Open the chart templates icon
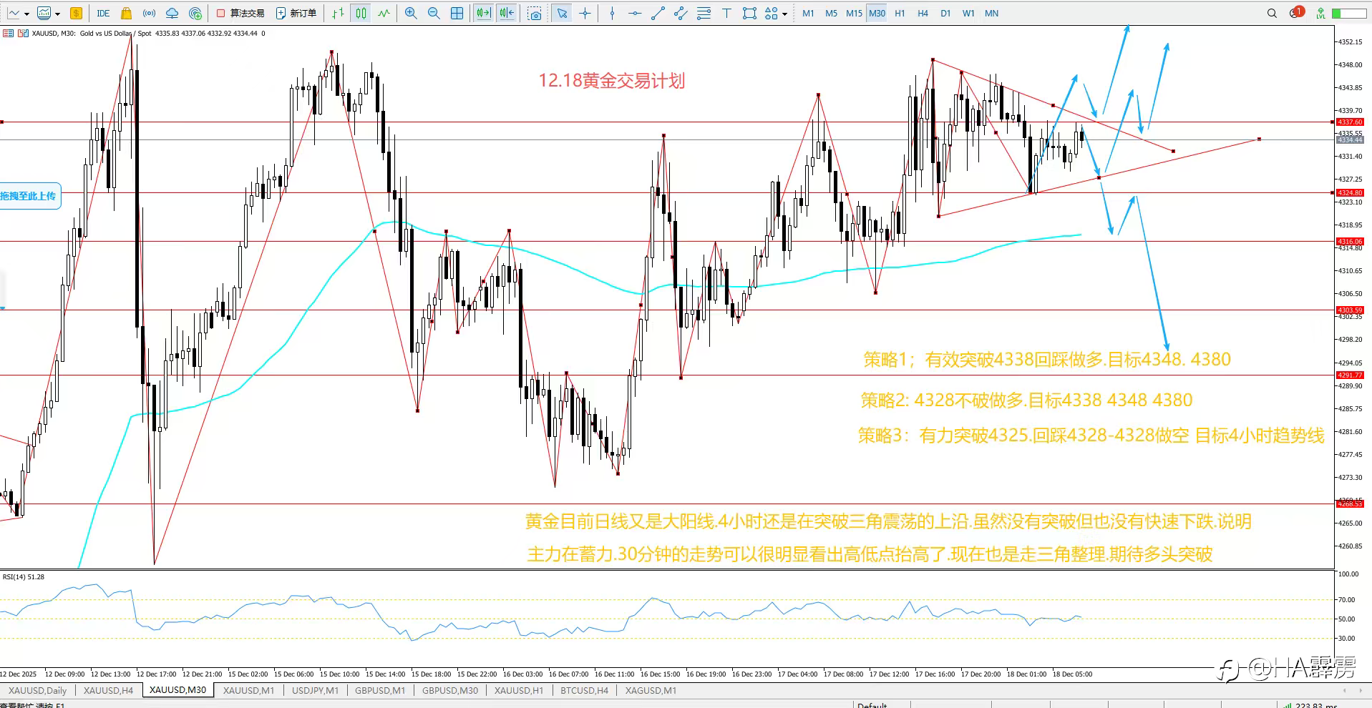This screenshot has width=1372, height=708. click(x=45, y=13)
